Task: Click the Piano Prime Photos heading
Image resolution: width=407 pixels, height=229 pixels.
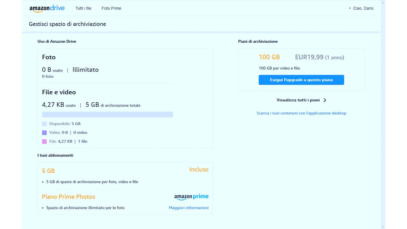Action: [68, 197]
